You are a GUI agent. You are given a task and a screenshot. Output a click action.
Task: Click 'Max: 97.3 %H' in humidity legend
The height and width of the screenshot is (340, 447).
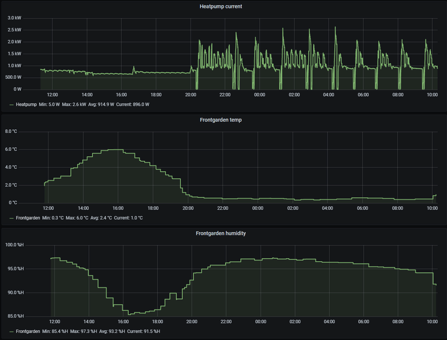(83, 332)
